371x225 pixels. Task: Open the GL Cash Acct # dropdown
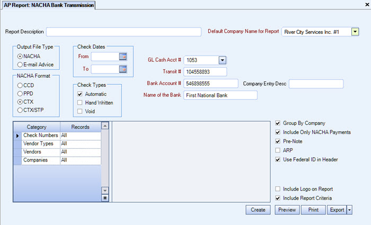(x=222, y=60)
